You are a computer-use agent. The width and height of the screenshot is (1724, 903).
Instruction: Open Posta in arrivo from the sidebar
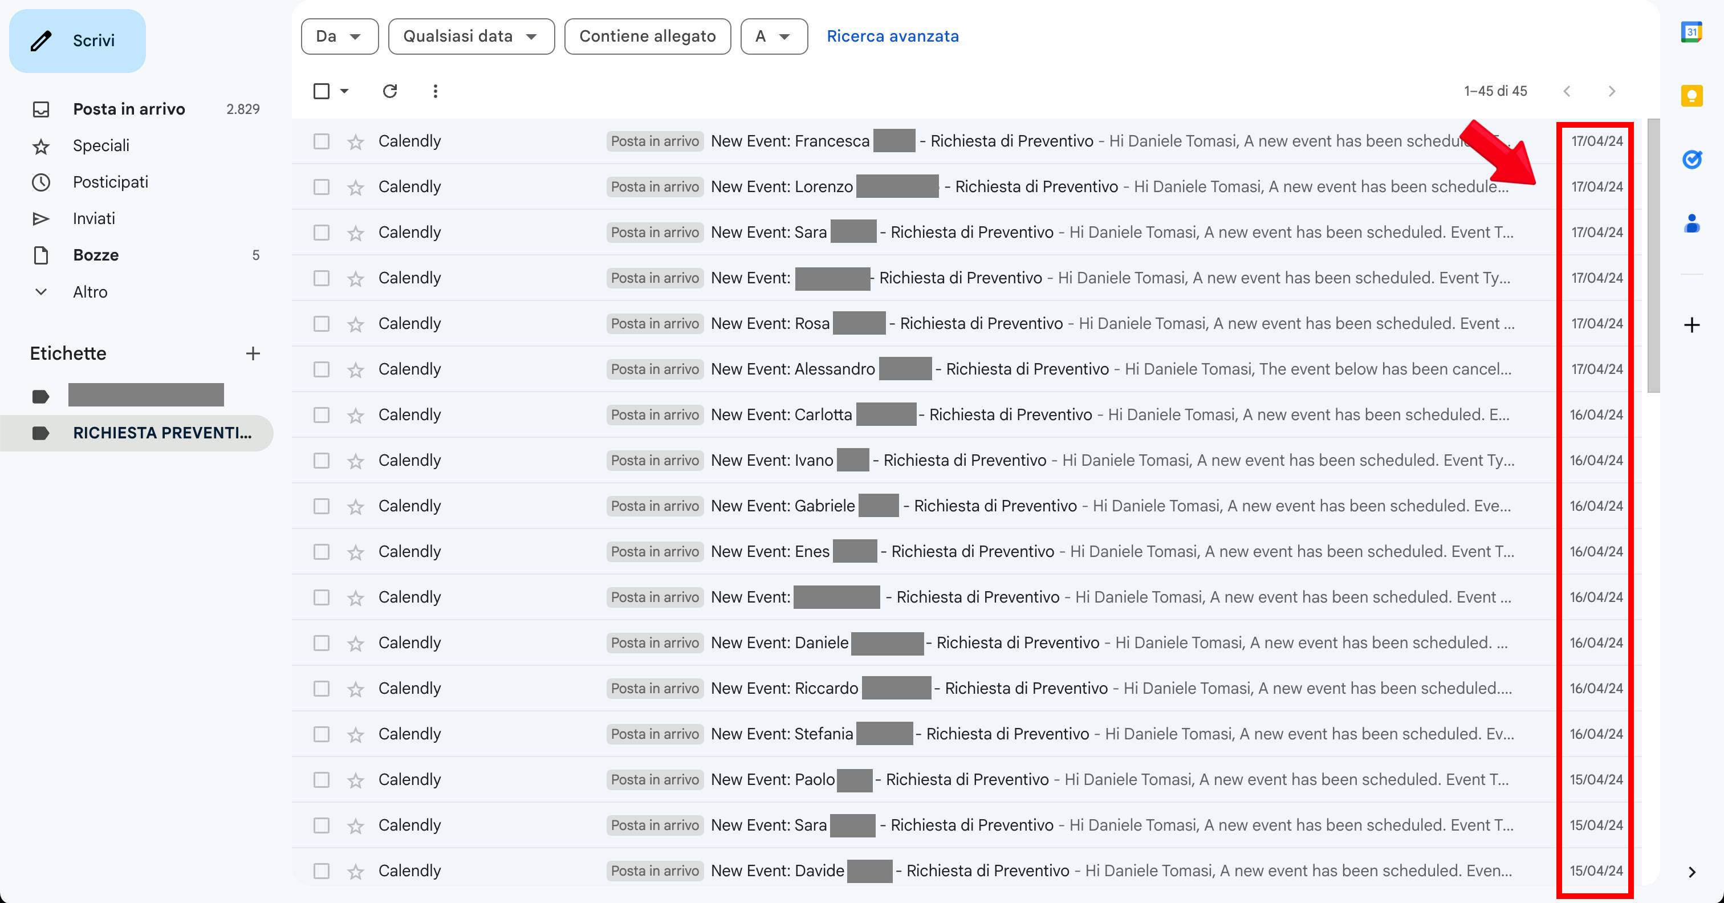128,108
